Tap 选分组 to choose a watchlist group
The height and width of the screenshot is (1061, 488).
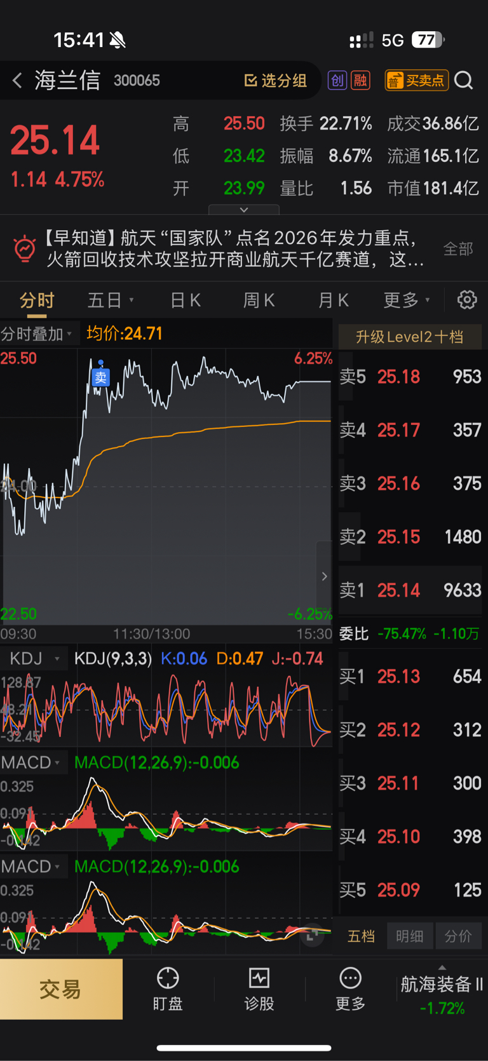276,81
